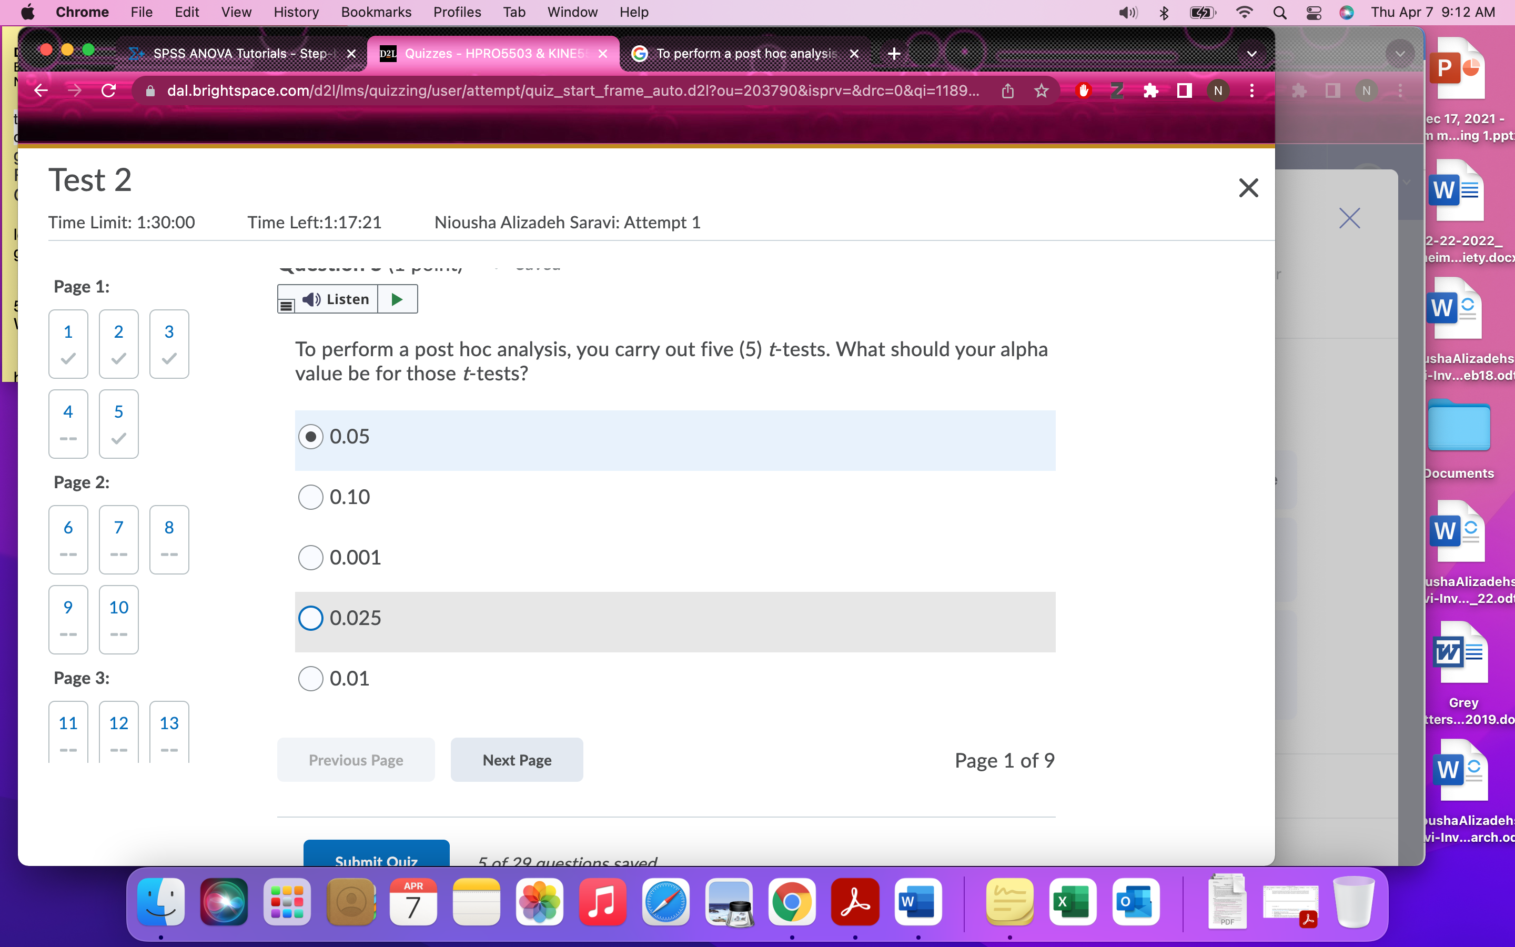Click the Submit Quiz button

pos(376,861)
